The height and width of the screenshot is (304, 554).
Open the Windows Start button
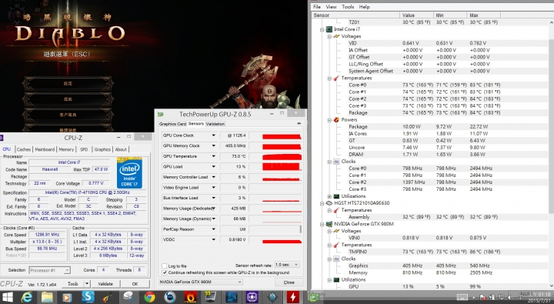(8, 297)
